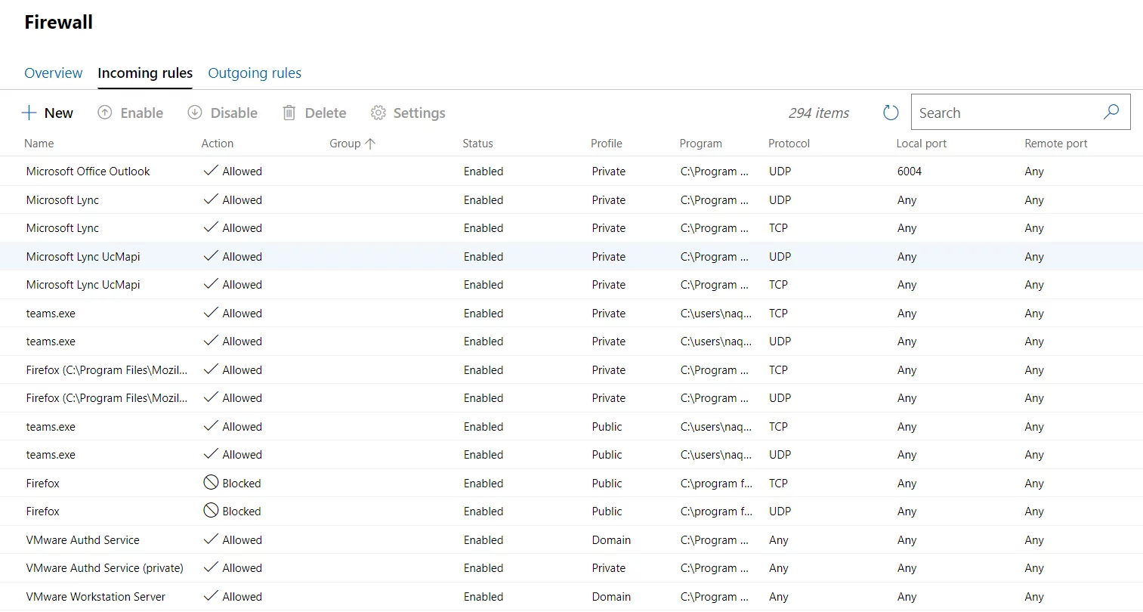Click the 294 items count

tap(819, 113)
